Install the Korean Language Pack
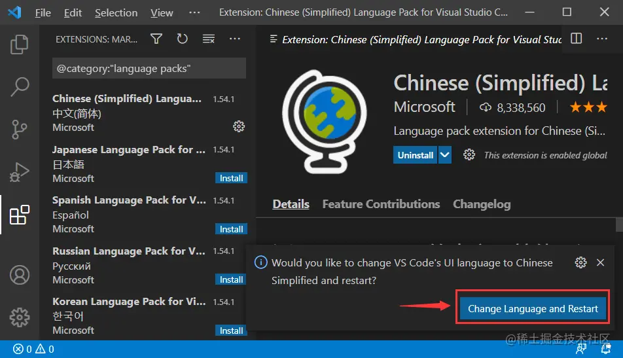Viewport: 623px width, 358px height. point(231,331)
